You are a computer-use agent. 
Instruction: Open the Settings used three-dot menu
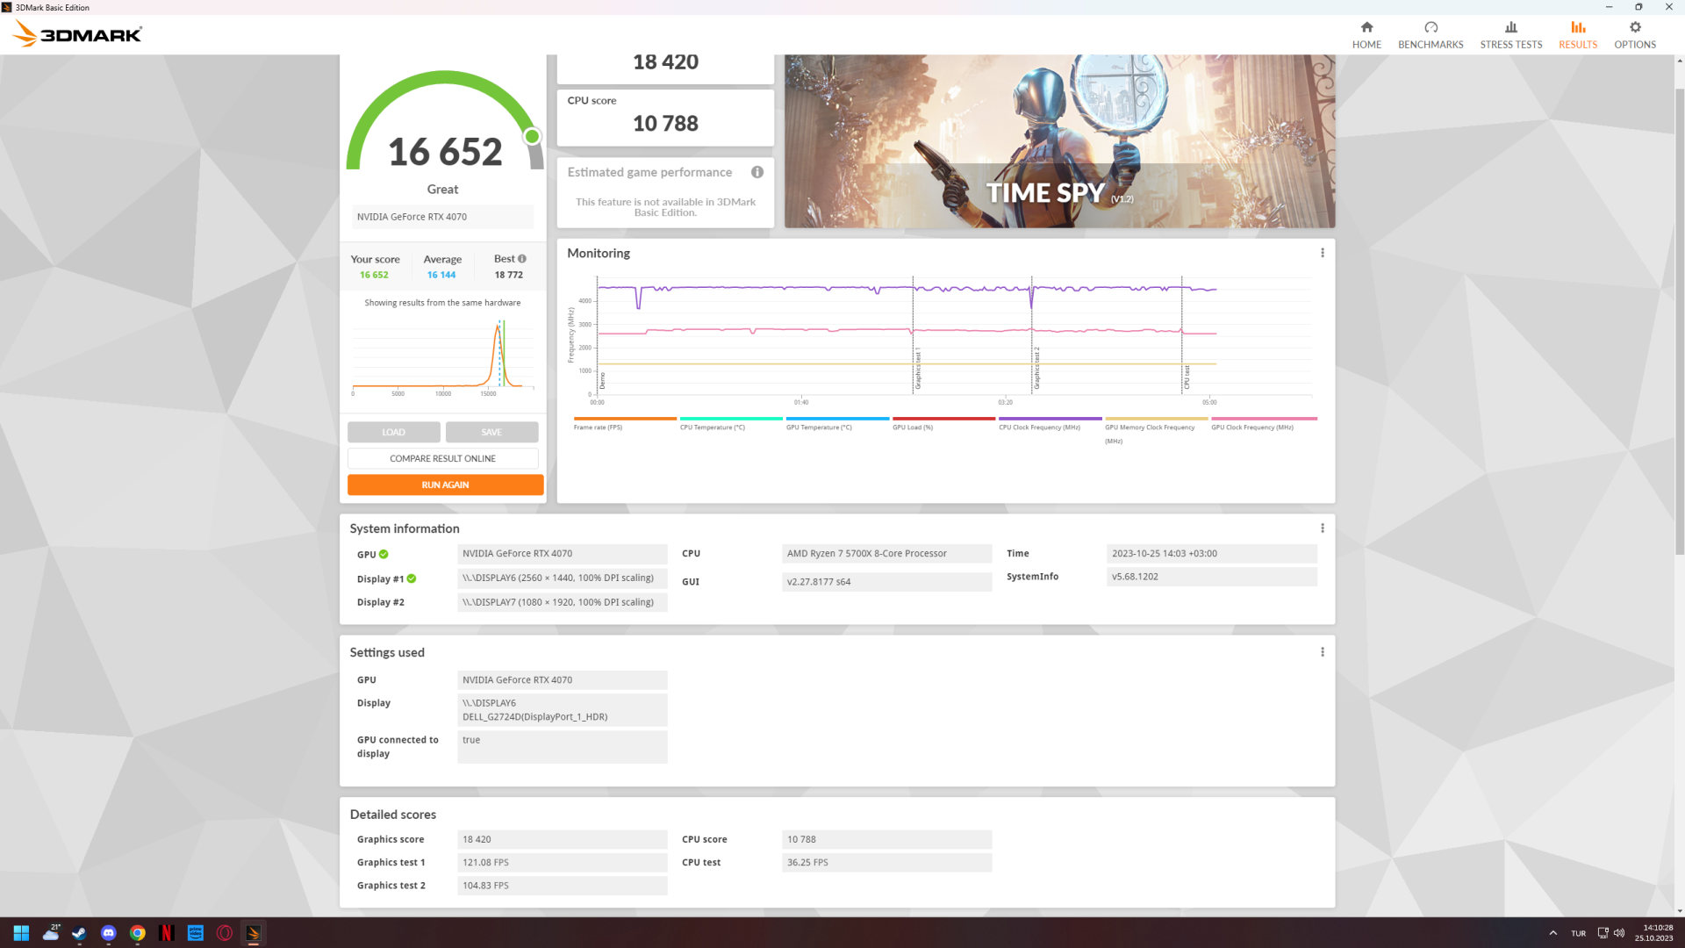[1322, 652]
